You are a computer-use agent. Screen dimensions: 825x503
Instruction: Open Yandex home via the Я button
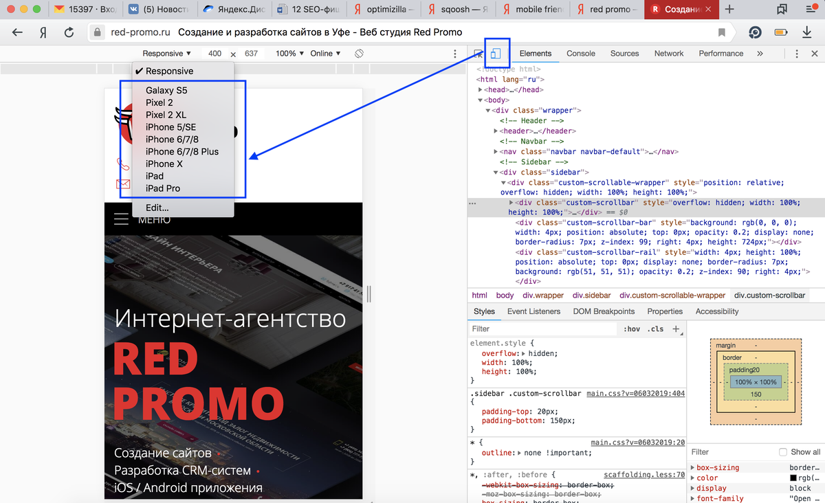coord(43,32)
